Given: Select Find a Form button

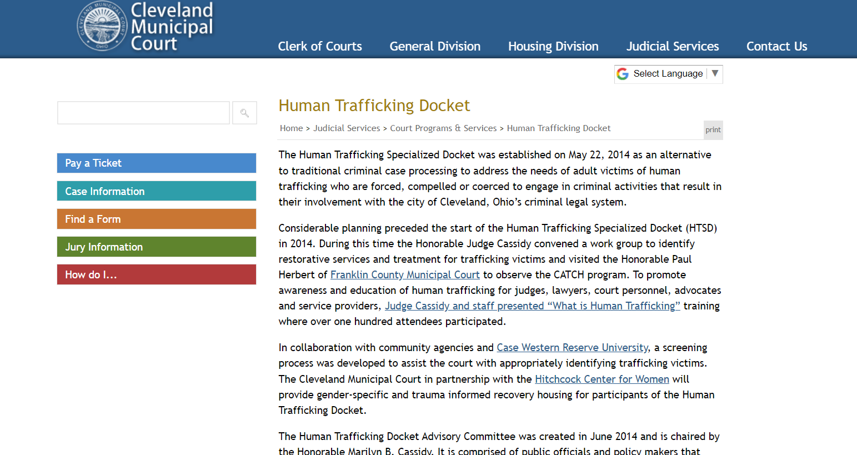Looking at the screenshot, I should (x=157, y=219).
